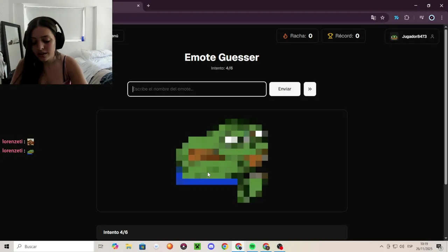The image size is (448, 252).
Task: Launch Minecraft from the taskbar
Action: [197, 246]
